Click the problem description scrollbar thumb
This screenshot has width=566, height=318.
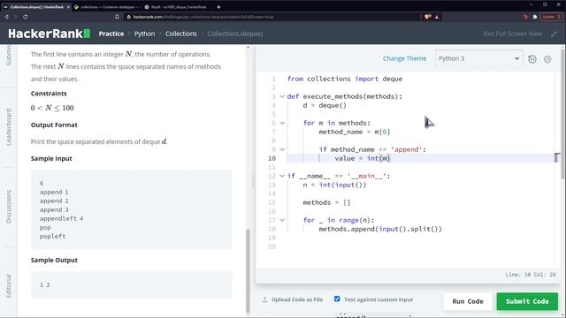click(248, 270)
